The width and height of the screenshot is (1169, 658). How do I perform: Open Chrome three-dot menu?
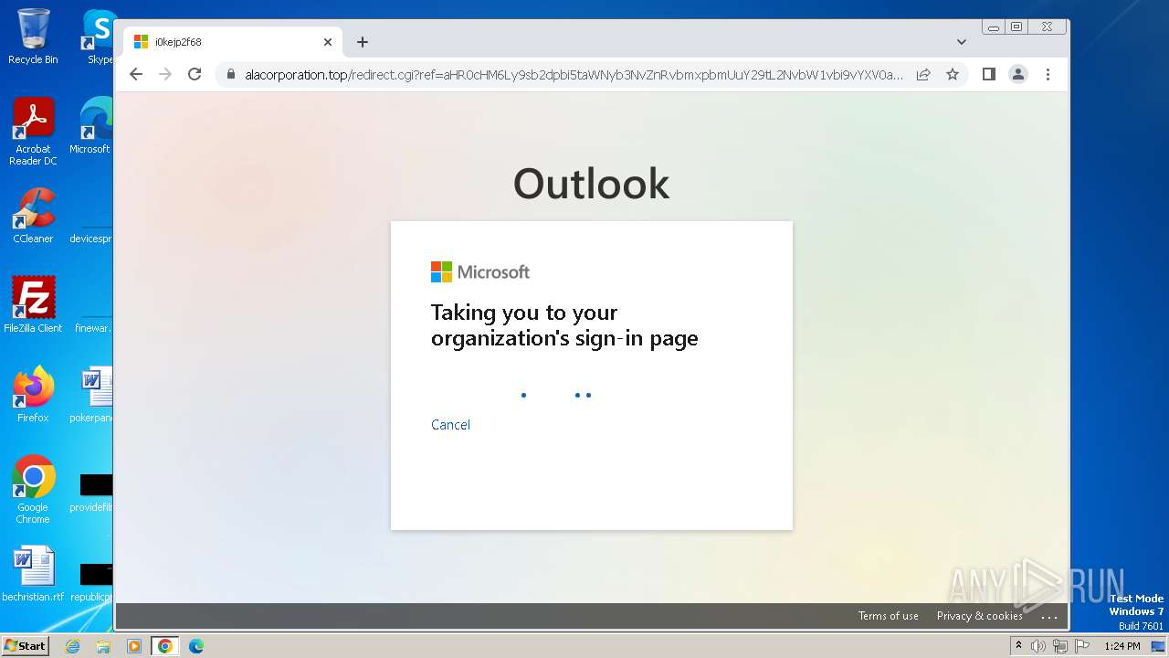pyautogui.click(x=1048, y=74)
